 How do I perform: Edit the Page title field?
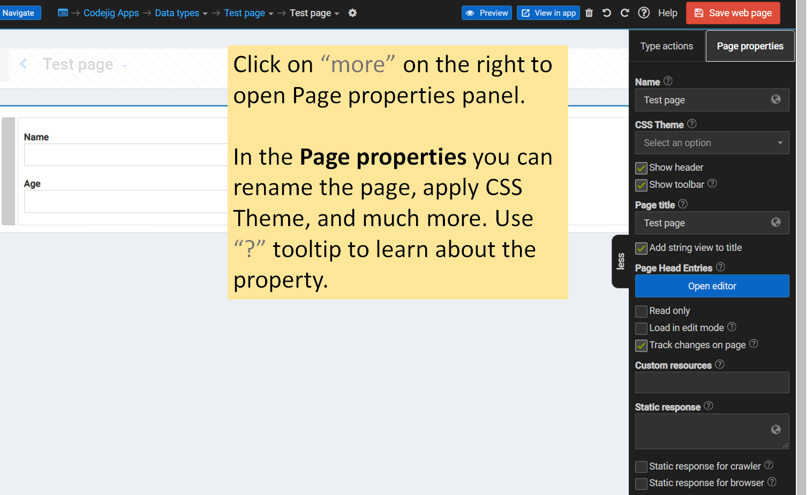pos(712,223)
